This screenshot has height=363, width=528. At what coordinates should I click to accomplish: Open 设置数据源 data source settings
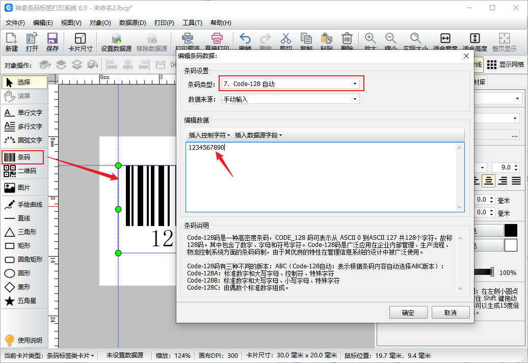116,42
